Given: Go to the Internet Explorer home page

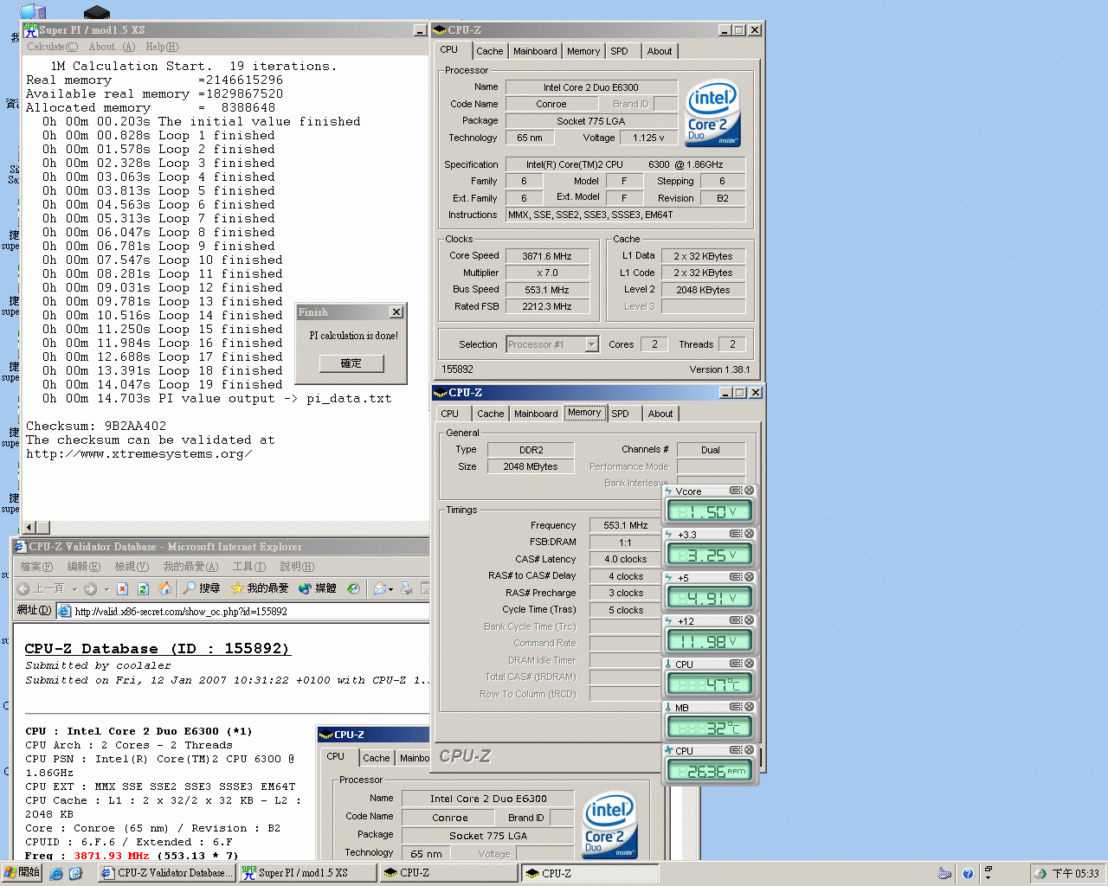Looking at the screenshot, I should [x=164, y=588].
